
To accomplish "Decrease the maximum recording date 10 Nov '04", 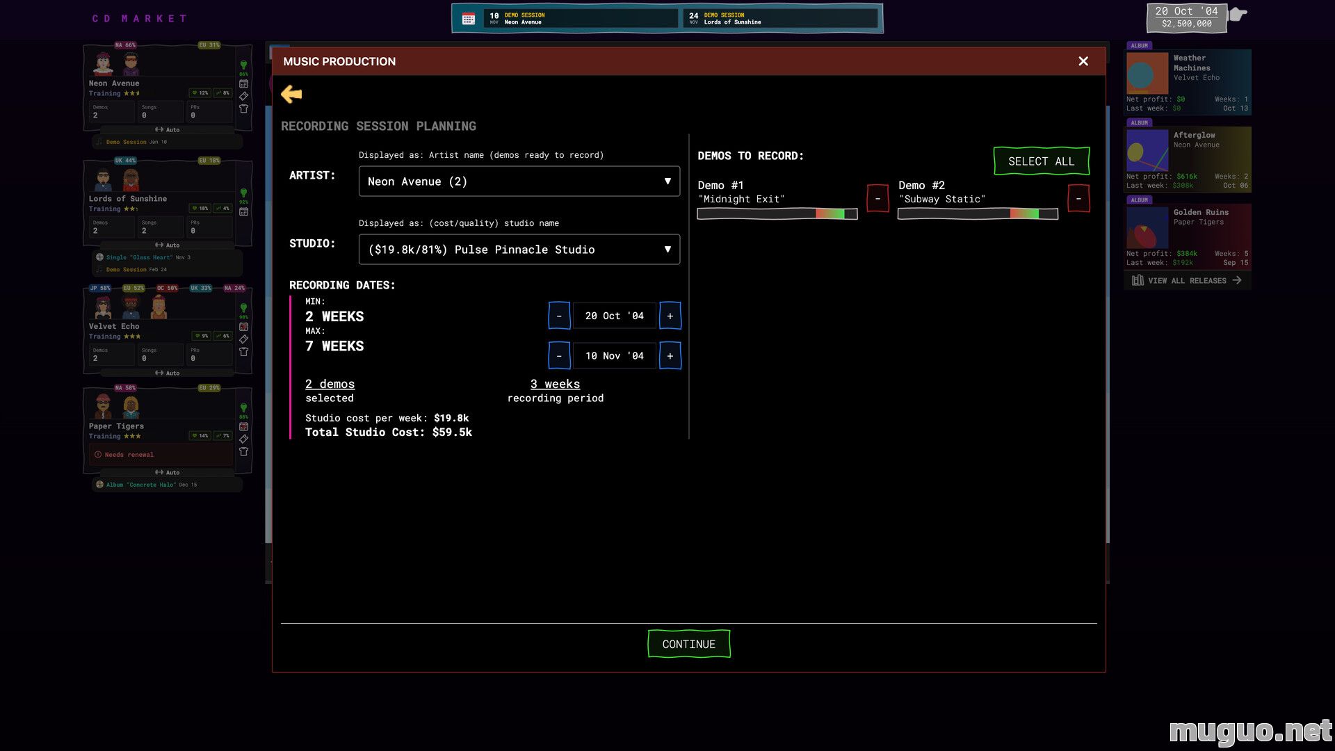I will (559, 356).
